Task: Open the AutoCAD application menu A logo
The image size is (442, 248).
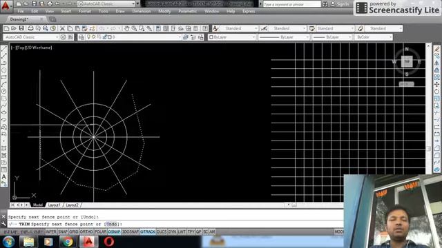Action: click(x=6, y=6)
